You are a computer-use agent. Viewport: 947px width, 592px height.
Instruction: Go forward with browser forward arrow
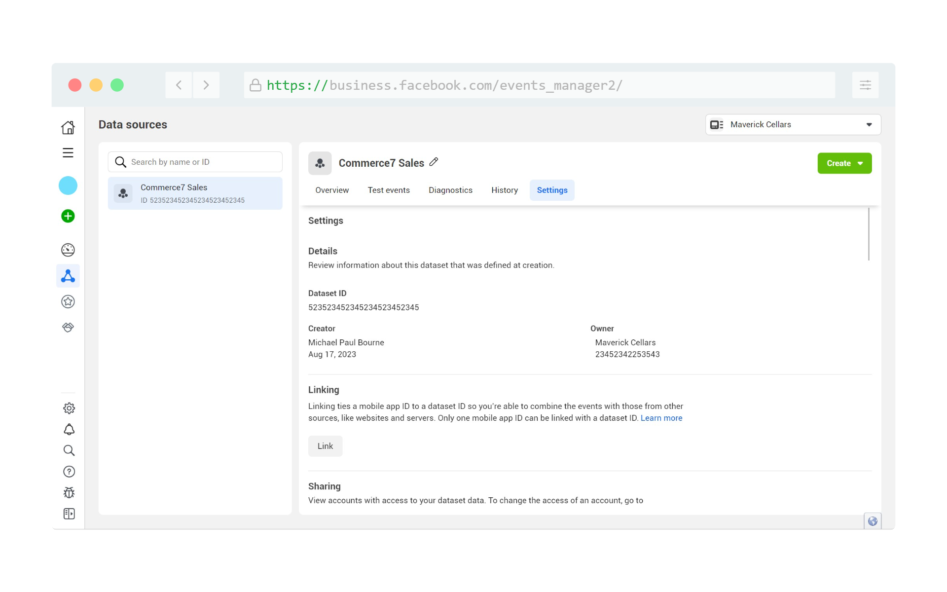(206, 85)
